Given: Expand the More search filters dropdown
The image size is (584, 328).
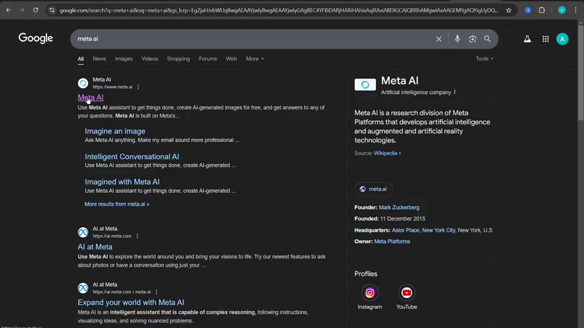Looking at the screenshot, I should [x=255, y=59].
